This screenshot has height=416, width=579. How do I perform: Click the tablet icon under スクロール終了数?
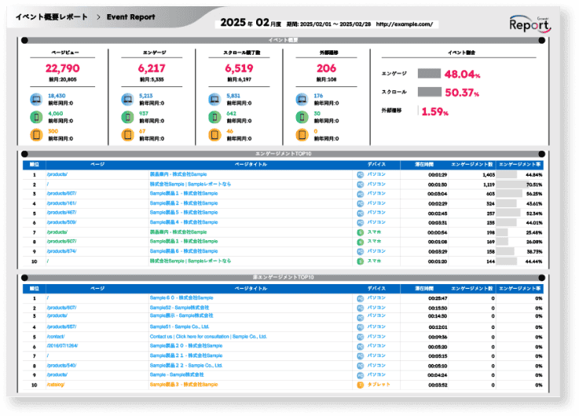(214, 134)
